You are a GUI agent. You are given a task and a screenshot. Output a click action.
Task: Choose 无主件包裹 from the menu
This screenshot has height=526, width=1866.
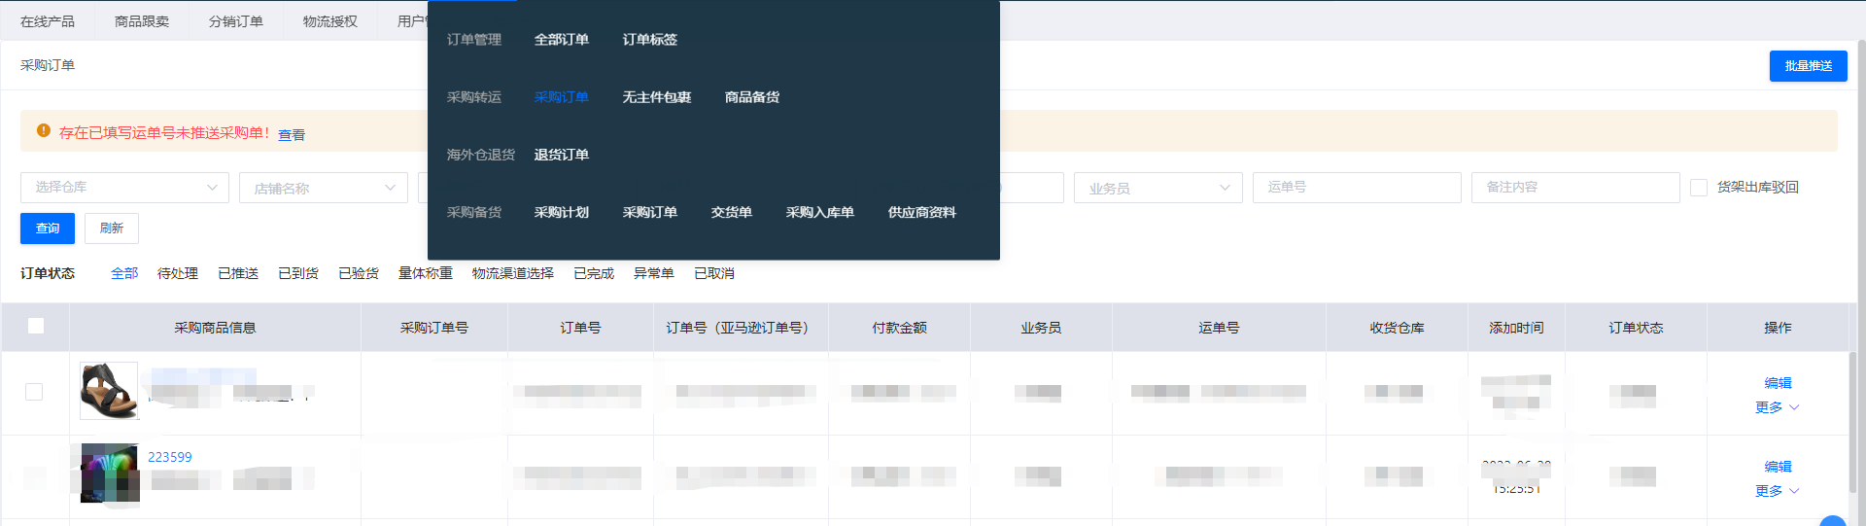pos(657,97)
